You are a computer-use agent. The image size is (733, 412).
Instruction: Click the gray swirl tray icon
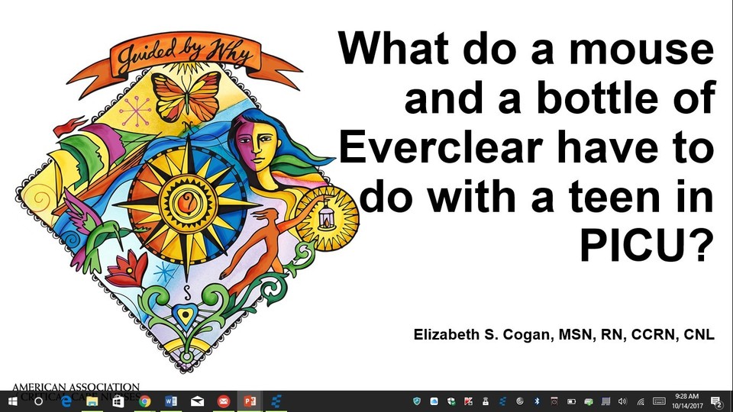pos(520,401)
